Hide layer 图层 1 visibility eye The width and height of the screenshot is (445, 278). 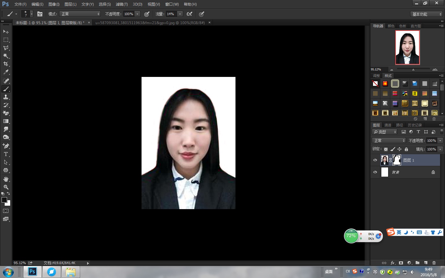point(375,160)
